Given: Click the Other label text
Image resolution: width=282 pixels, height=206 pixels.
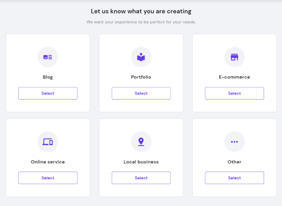Looking at the screenshot, I should click(x=234, y=162).
